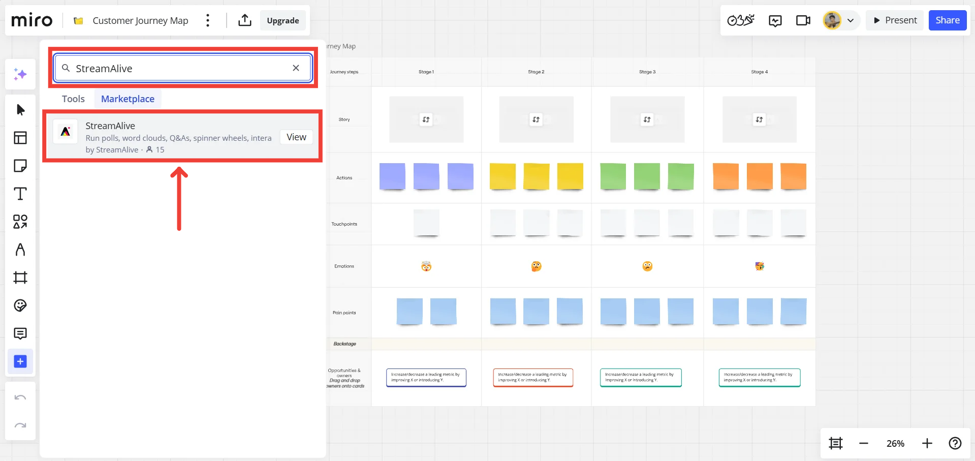The image size is (975, 461).
Task: Open the templates tool
Action: [x=20, y=138]
